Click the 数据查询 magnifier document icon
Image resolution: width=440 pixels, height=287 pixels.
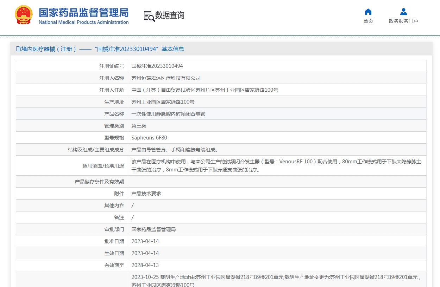[149, 16]
